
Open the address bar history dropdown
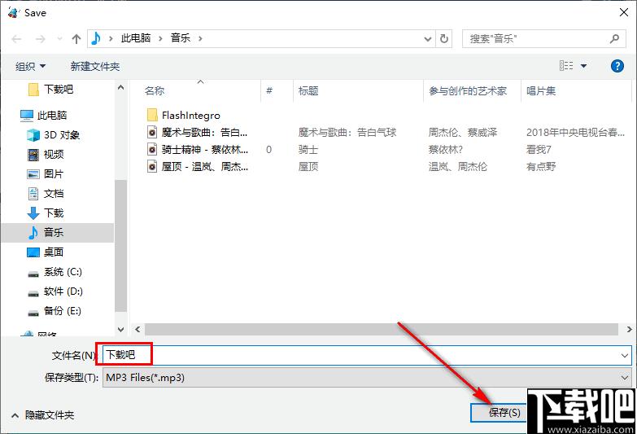(x=427, y=39)
